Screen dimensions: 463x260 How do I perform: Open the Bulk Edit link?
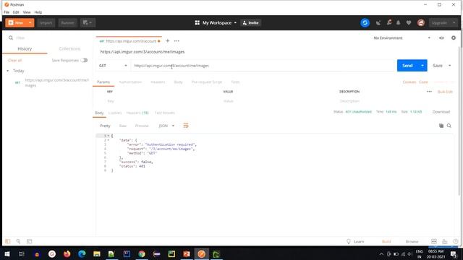[445, 92]
